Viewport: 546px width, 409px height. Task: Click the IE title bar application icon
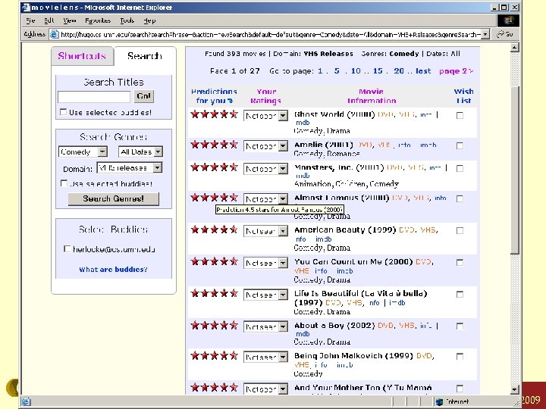[x=26, y=8]
